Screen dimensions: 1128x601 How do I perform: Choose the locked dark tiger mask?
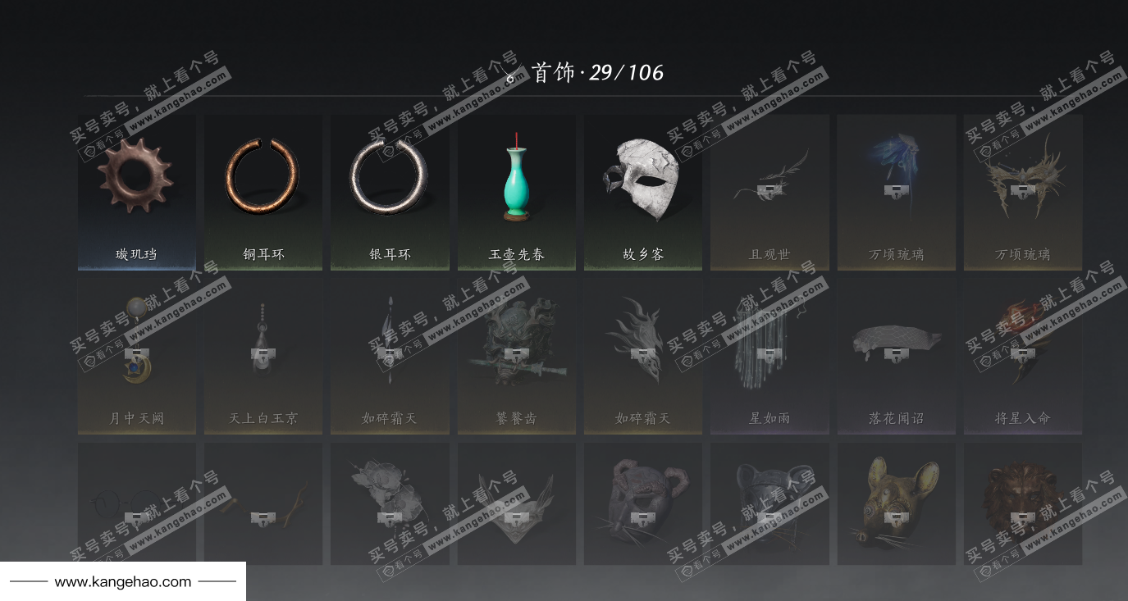[770, 503]
